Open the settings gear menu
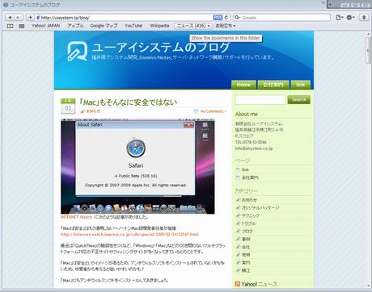The height and width of the screenshot is (292, 372). (350, 18)
